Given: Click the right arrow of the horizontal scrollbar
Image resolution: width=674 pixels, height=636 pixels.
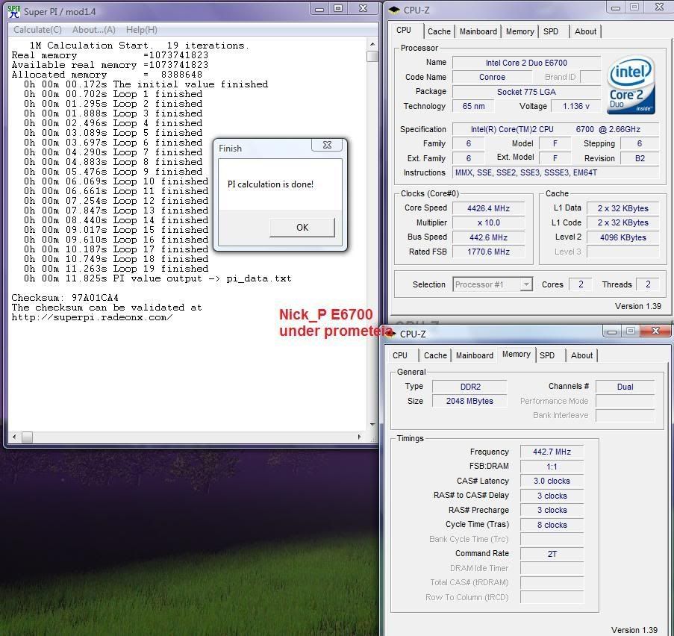Looking at the screenshot, I should coord(361,437).
